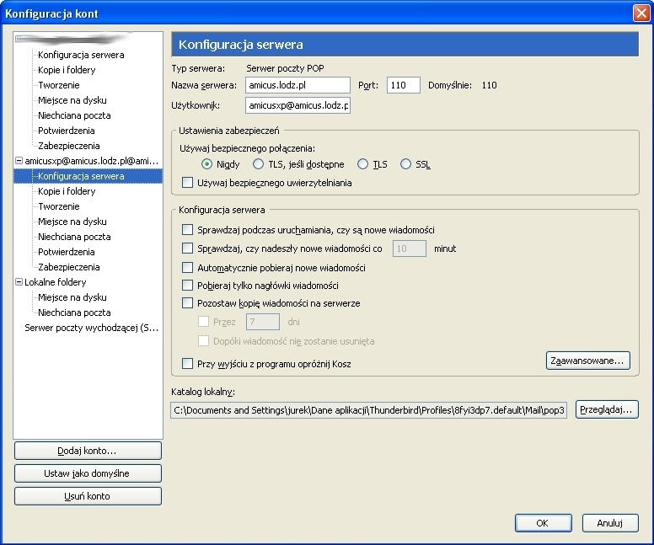Select Serwer poczty wychodzącej in the tree
The height and width of the screenshot is (545, 654).
91,328
